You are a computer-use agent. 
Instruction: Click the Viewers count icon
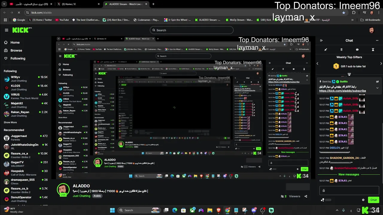(282, 196)
